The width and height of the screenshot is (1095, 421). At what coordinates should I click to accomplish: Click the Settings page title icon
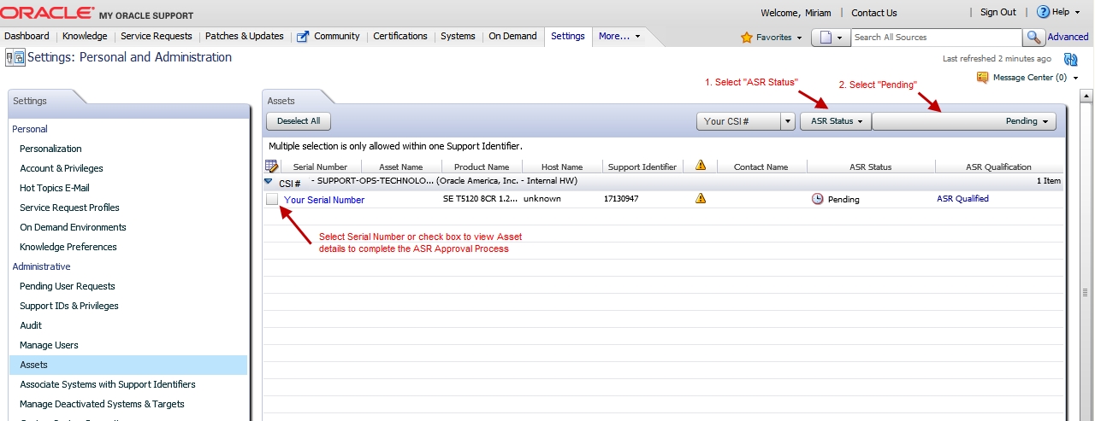[x=15, y=58]
